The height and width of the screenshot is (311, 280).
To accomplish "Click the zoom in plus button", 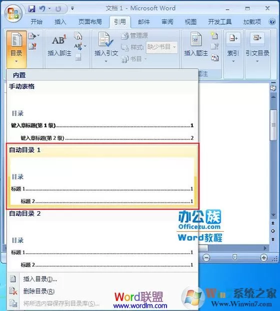I will click(263, 258).
